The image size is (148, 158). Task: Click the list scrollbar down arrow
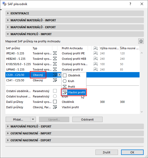click(x=142, y=112)
